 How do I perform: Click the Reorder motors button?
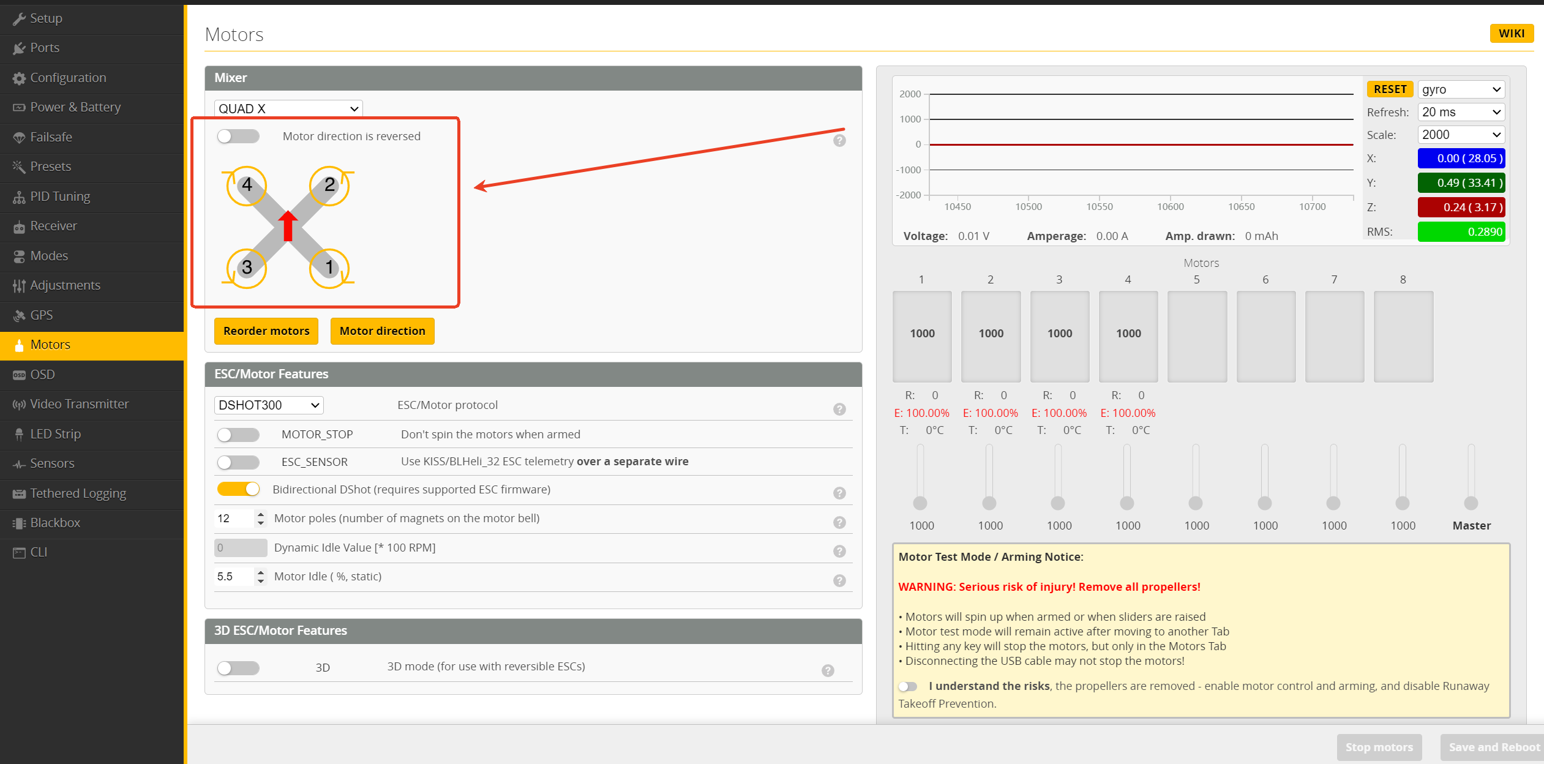point(266,331)
